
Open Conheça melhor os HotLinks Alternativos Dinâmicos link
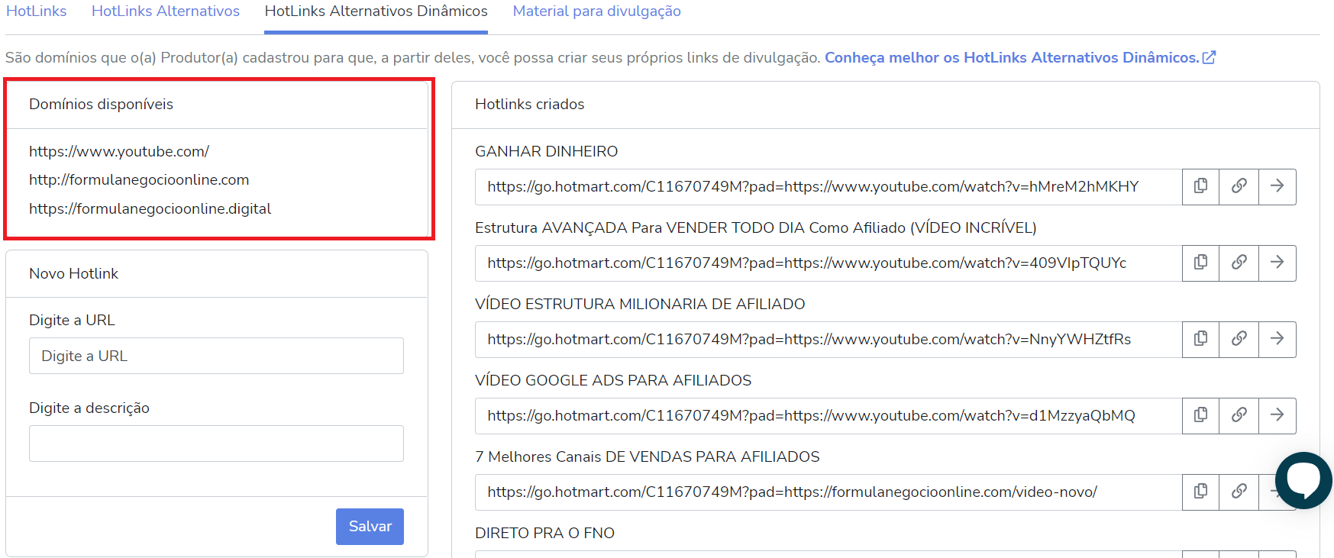tap(1020, 57)
